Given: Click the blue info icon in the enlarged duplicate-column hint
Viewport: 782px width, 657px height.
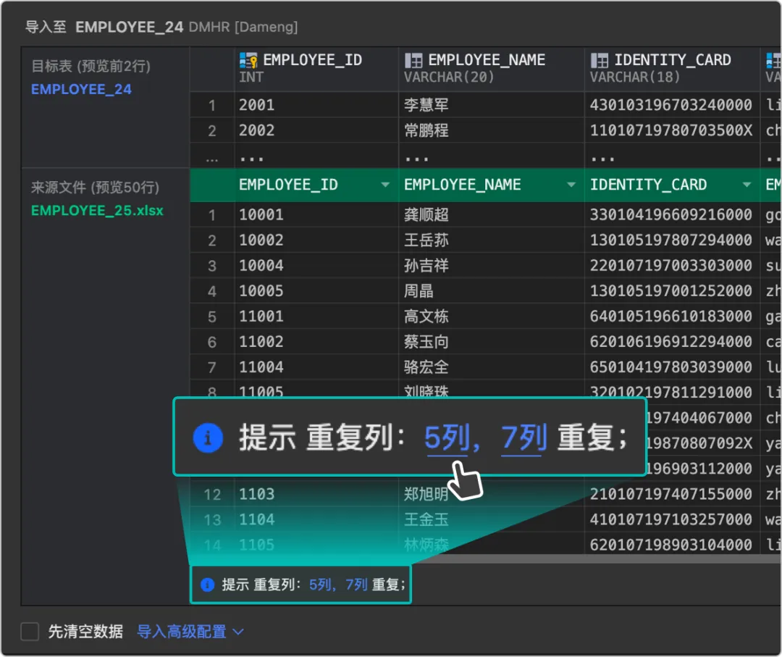Looking at the screenshot, I should 208,438.
